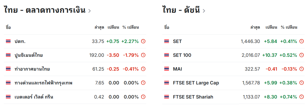Click the Thai flag icon beside ท่าอากาศยานไทย
The width and height of the screenshot is (308, 107).
point(8,69)
